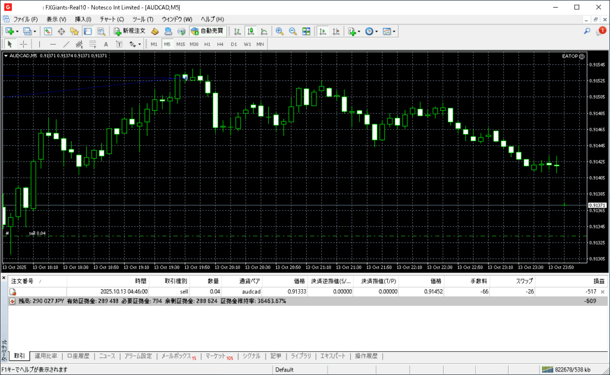
Task: Click the zoom in magnifier icon
Action: click(x=279, y=31)
